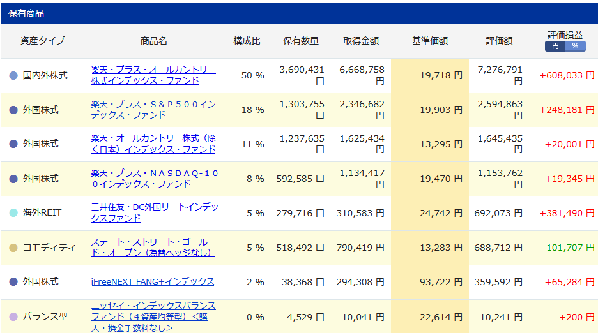598x333 pixels.
Task: Open iFreeNEXT FANG+インデックス link
Action: pos(153,281)
